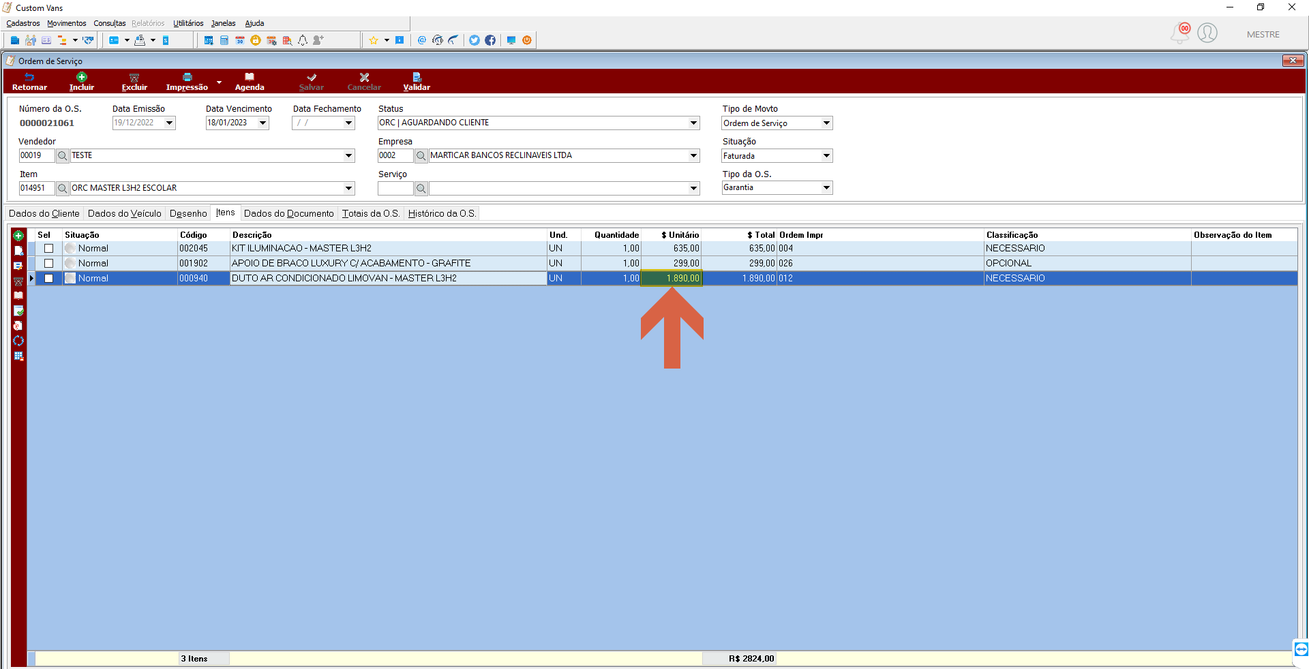
Task: Click the document with green checkmark sidebar icon
Action: [18, 311]
